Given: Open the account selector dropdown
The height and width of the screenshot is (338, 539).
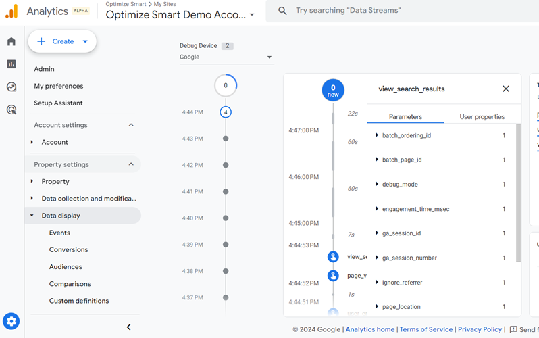Looking at the screenshot, I should (252, 15).
